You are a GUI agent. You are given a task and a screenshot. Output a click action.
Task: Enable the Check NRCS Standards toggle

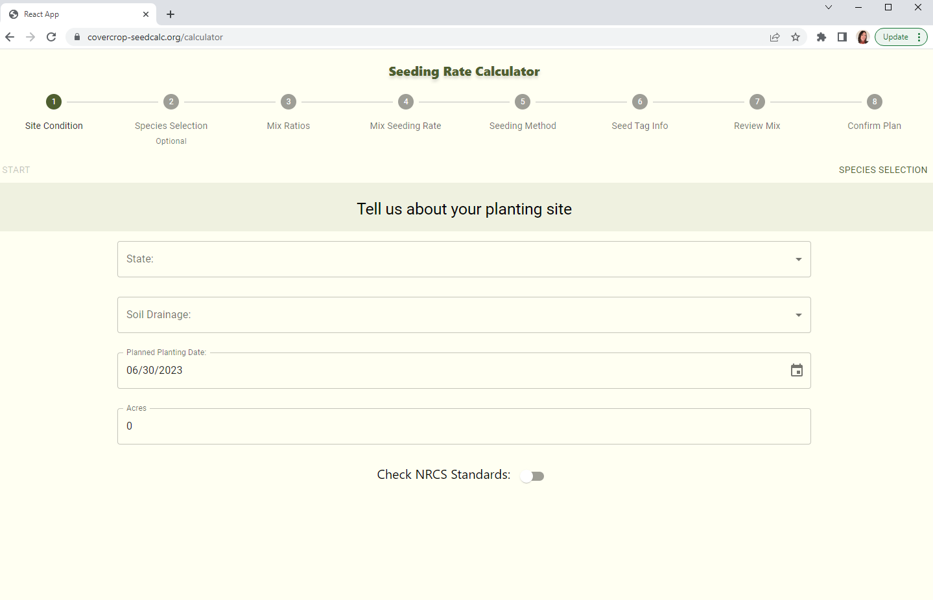click(x=532, y=475)
